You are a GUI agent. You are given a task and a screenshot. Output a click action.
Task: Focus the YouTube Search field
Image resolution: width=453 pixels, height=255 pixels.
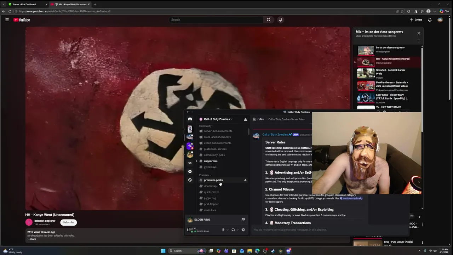(x=216, y=20)
